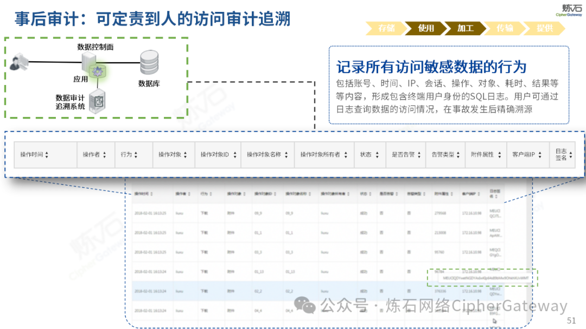Select the log row with object ID 09_9

point(317,214)
